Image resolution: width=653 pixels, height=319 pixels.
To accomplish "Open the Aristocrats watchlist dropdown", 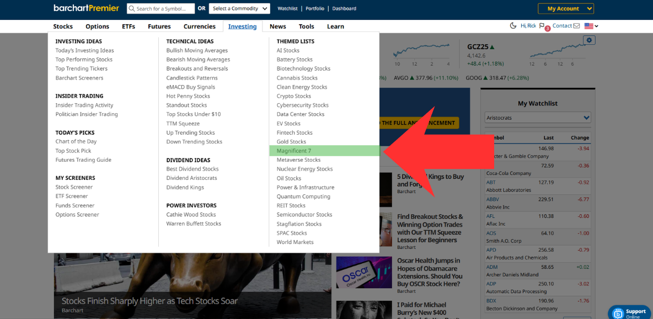I will (x=538, y=118).
